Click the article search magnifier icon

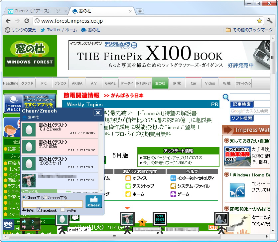tap(226, 97)
